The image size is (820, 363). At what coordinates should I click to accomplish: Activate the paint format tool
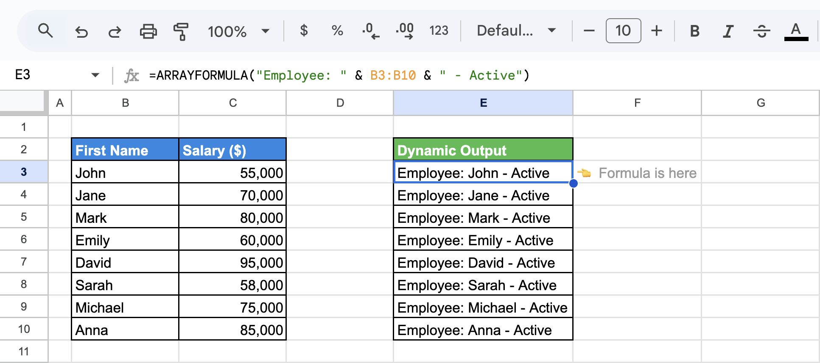[181, 31]
